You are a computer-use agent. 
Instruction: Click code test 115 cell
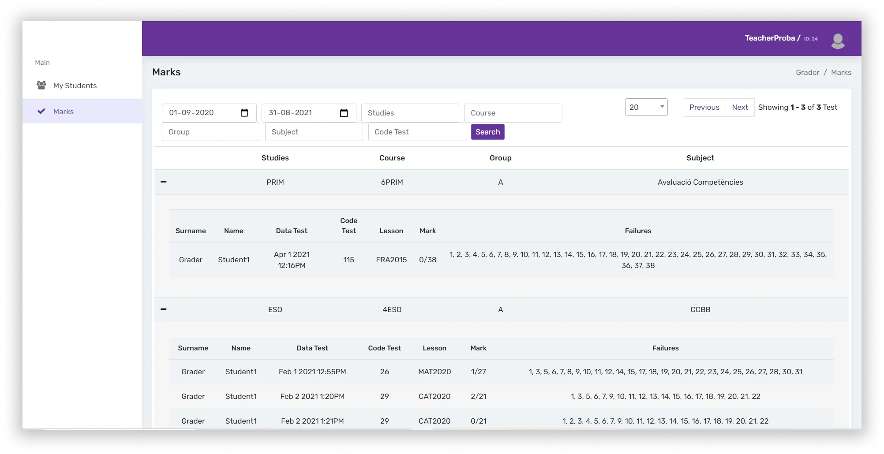pyautogui.click(x=348, y=260)
